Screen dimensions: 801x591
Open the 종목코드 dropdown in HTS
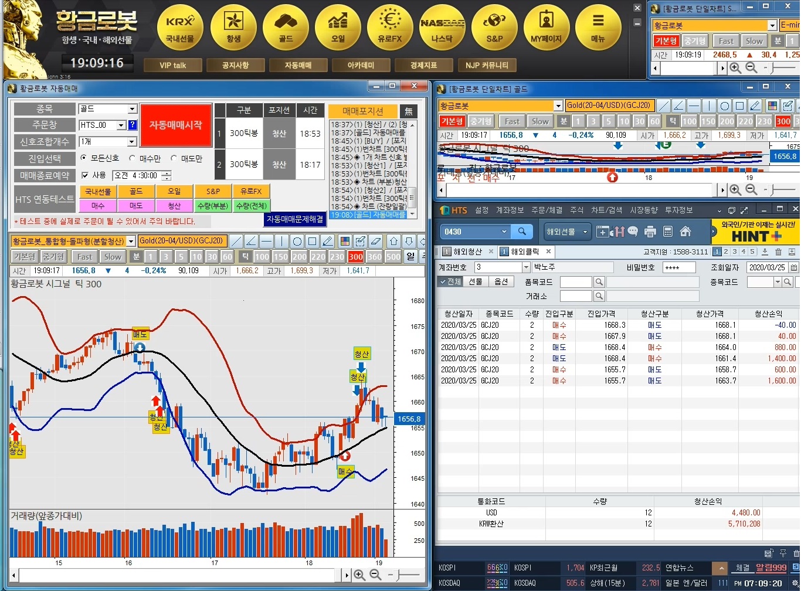tap(778, 282)
